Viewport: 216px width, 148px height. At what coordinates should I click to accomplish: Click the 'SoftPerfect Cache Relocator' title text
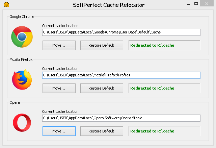(x=108, y=5)
